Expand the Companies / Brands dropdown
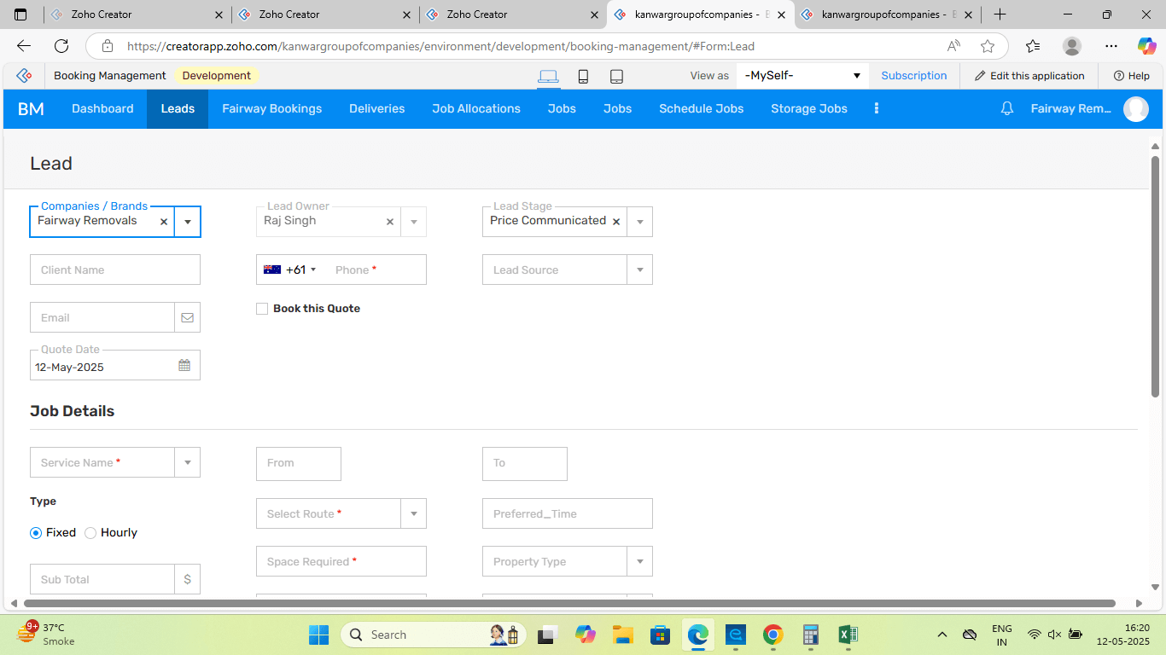This screenshot has width=1166, height=655. point(188,222)
